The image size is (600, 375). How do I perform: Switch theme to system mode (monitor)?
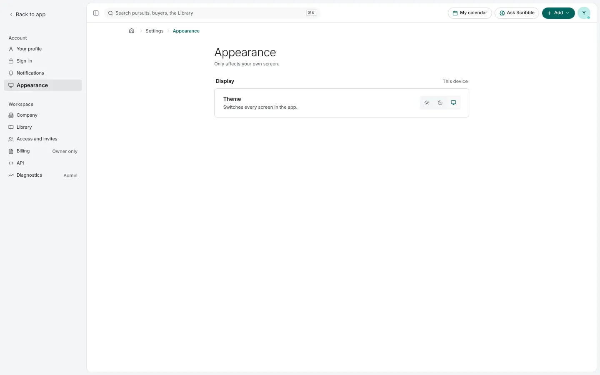click(x=453, y=102)
